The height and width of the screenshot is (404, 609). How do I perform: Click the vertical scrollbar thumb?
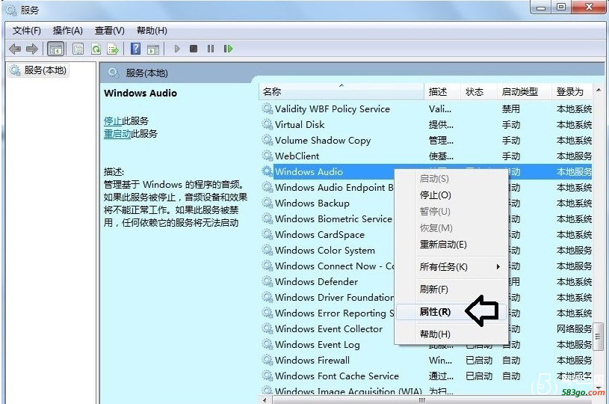(x=599, y=337)
